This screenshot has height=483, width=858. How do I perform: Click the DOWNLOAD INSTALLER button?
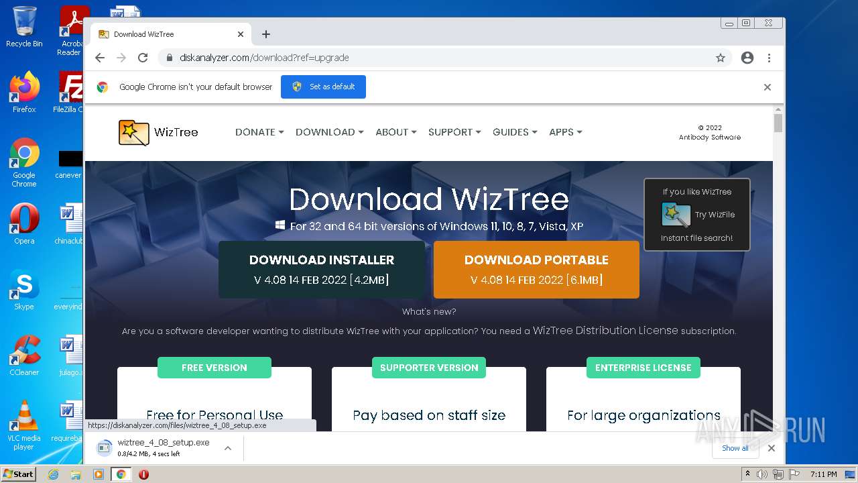pyautogui.click(x=322, y=270)
